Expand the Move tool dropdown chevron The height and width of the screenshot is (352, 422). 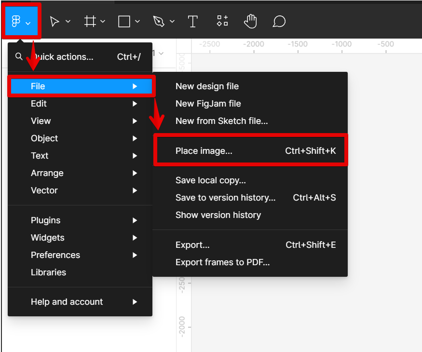68,22
